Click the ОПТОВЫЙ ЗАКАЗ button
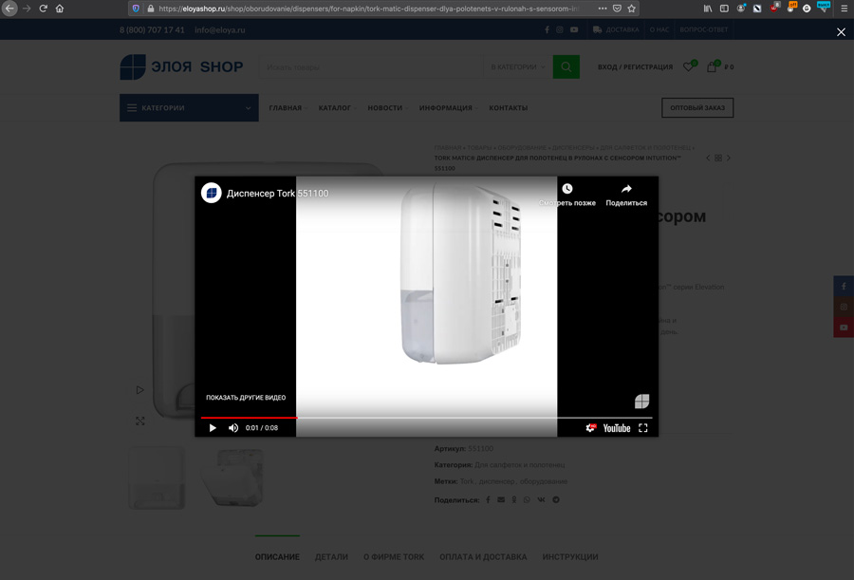Image resolution: width=854 pixels, height=580 pixels. pyautogui.click(x=697, y=107)
